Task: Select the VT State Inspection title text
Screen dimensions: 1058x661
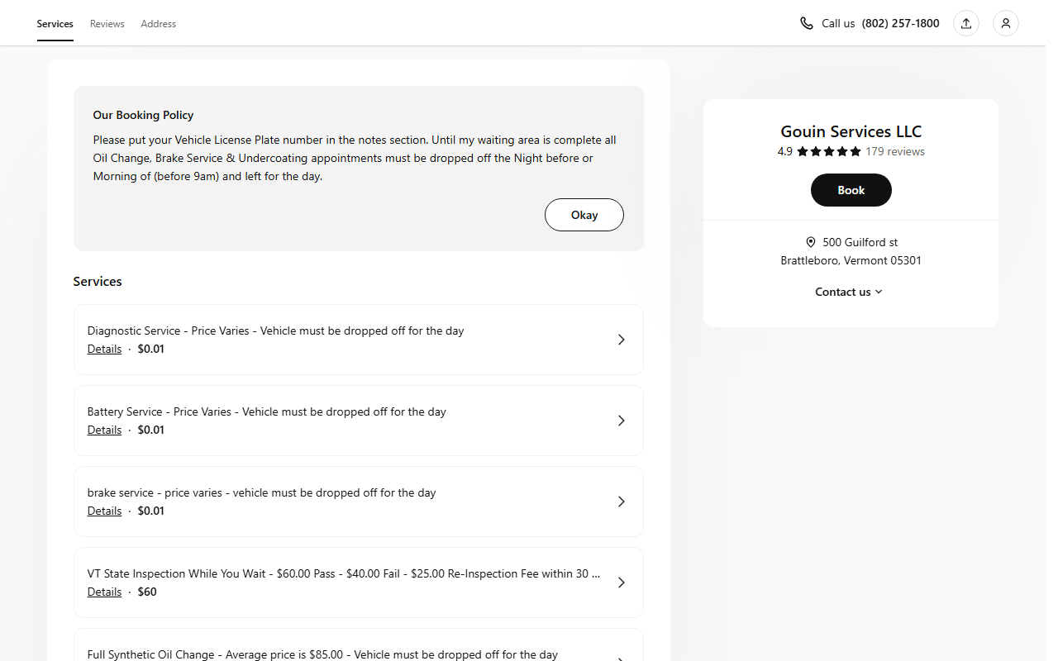Action: click(x=344, y=573)
